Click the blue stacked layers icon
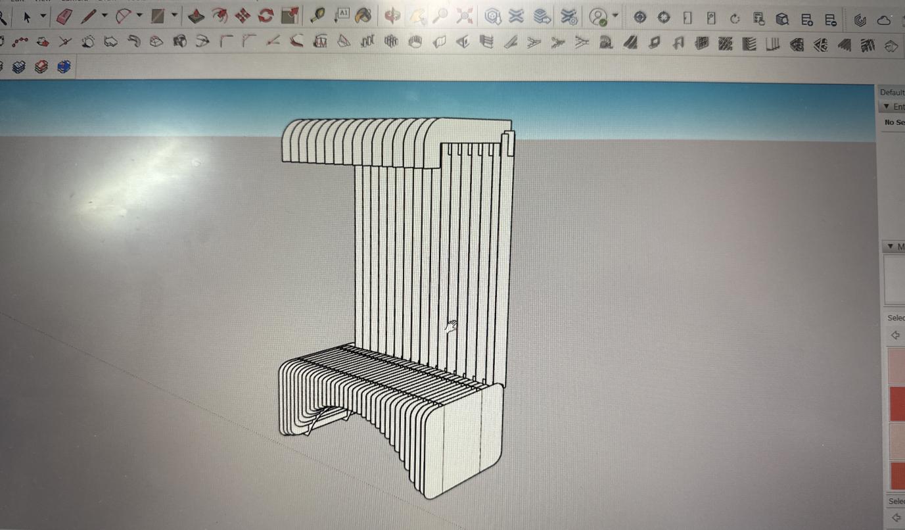The height and width of the screenshot is (530, 905). coord(64,66)
